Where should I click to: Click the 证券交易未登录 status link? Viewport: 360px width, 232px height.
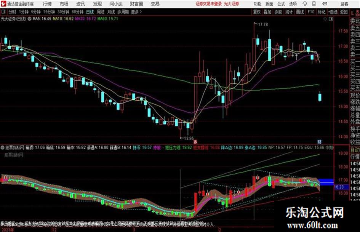[208, 4]
